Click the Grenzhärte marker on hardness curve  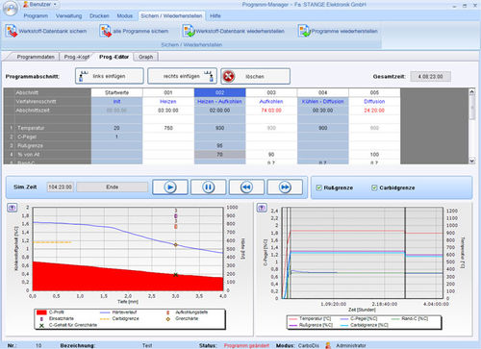pos(175,244)
